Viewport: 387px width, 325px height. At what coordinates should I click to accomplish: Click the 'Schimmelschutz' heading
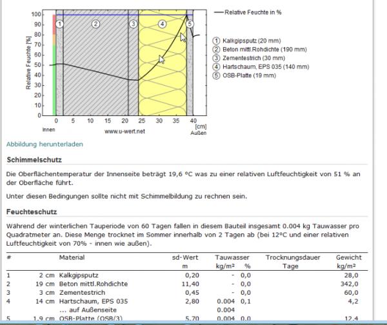(x=34, y=160)
